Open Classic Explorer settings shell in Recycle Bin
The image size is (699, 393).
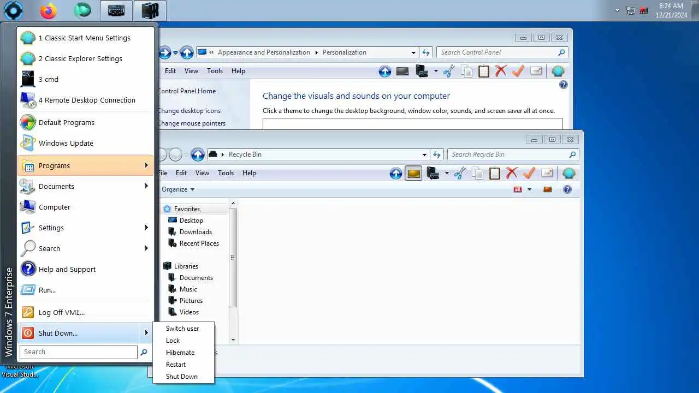(568, 174)
